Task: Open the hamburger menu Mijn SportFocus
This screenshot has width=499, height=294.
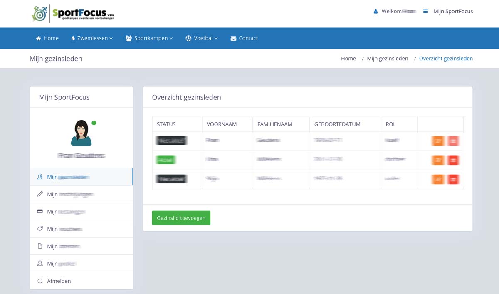Action: [x=448, y=12]
